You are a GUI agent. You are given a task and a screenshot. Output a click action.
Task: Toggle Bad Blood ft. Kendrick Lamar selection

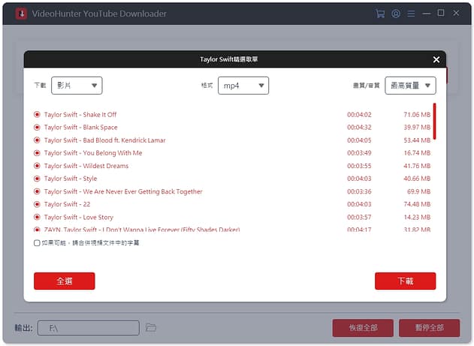[37, 140]
